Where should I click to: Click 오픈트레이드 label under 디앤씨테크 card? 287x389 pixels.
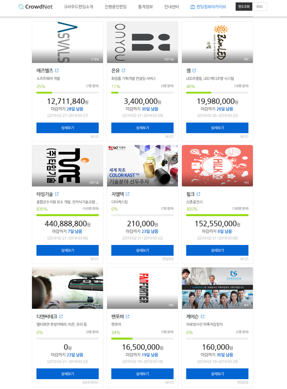[90, 382]
